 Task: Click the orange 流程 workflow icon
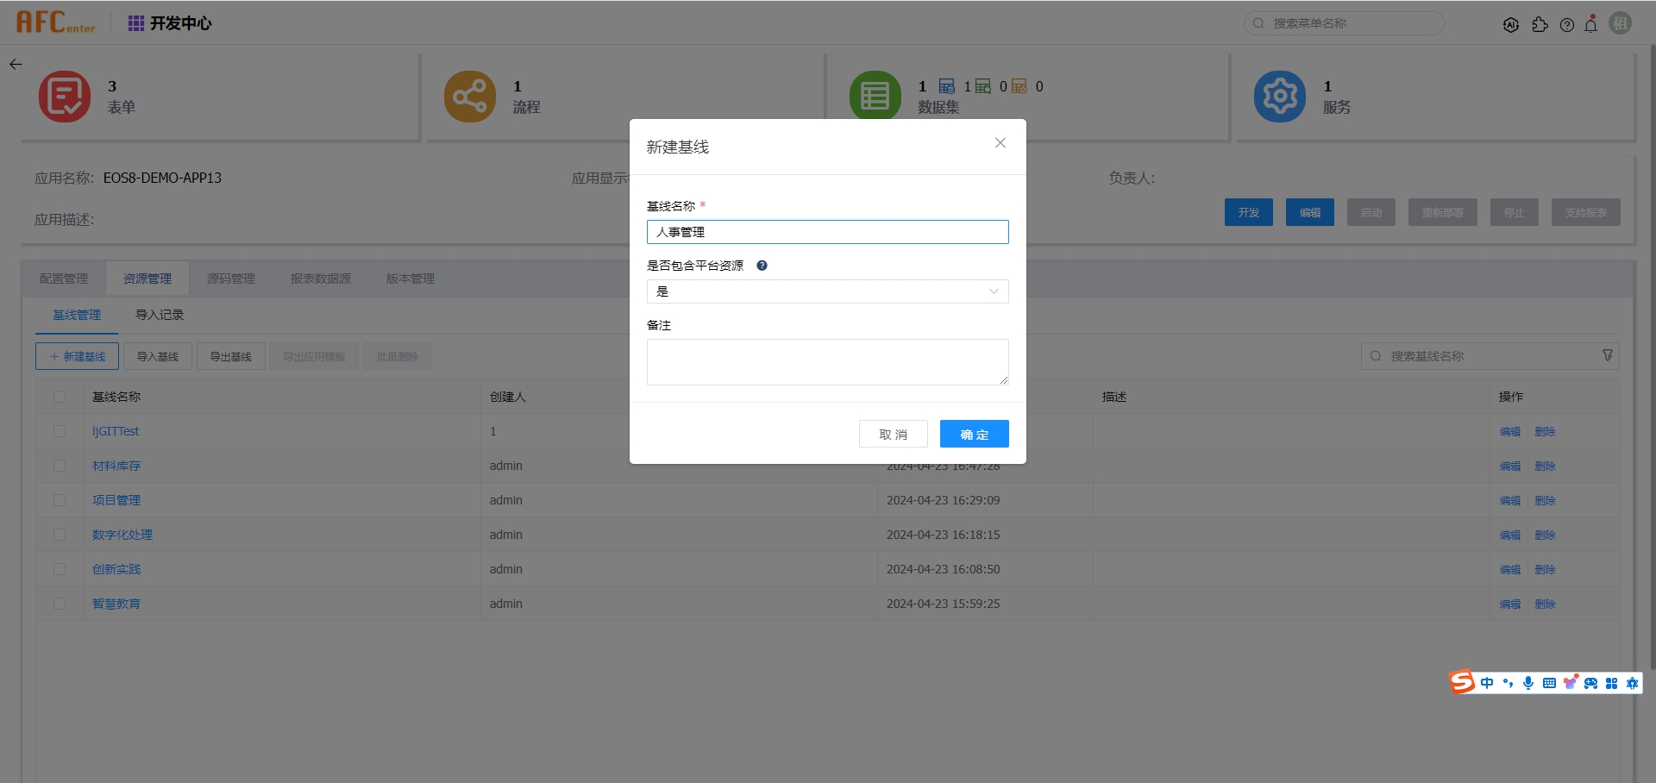(469, 97)
